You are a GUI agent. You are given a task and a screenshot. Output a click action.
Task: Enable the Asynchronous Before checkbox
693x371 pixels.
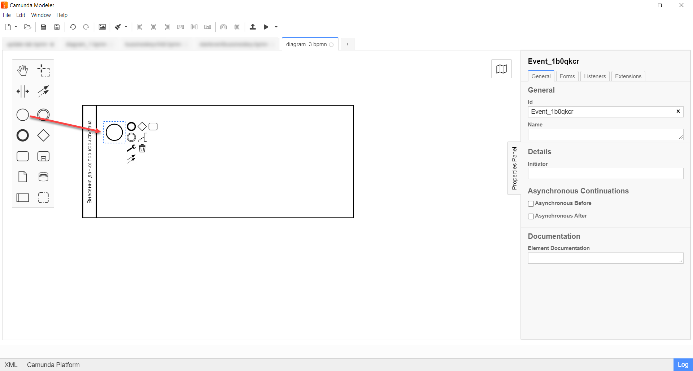(531, 204)
